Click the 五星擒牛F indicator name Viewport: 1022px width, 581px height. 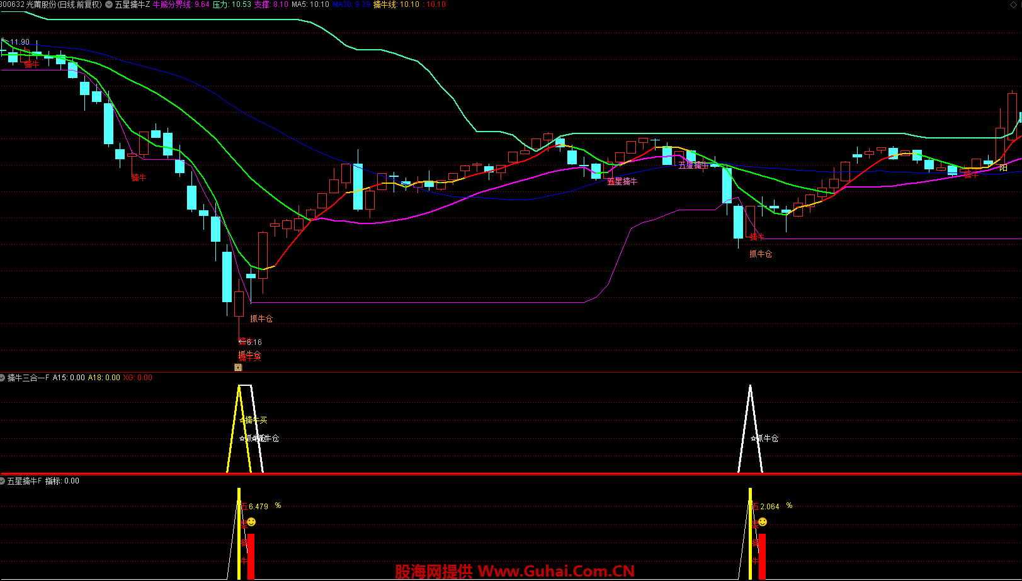pos(25,481)
